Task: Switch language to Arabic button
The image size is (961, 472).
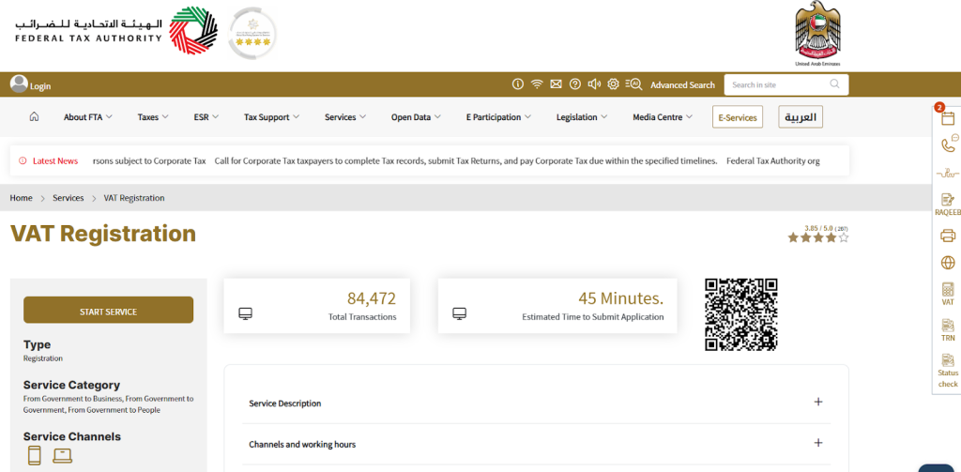Action: click(x=801, y=117)
